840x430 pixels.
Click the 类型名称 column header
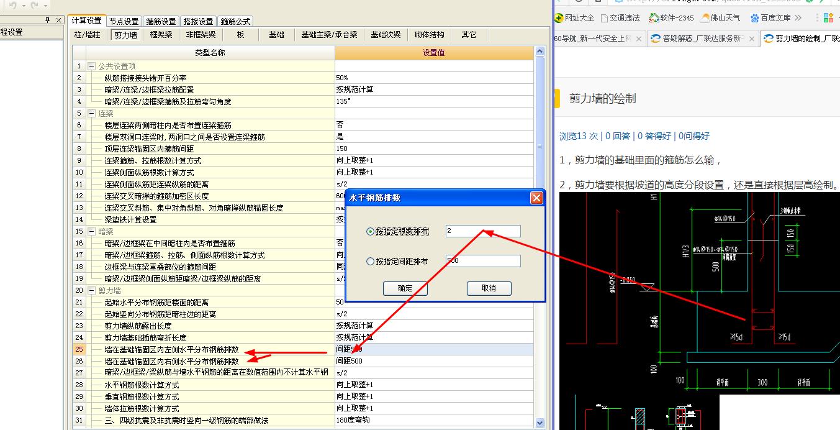(210, 53)
